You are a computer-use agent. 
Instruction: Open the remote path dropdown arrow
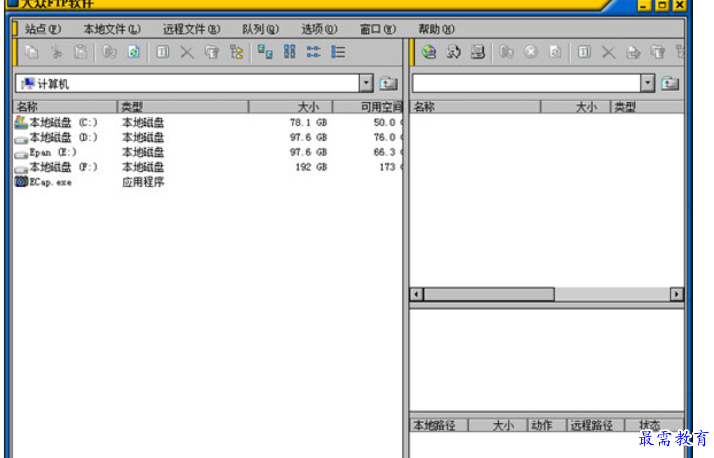tap(648, 83)
